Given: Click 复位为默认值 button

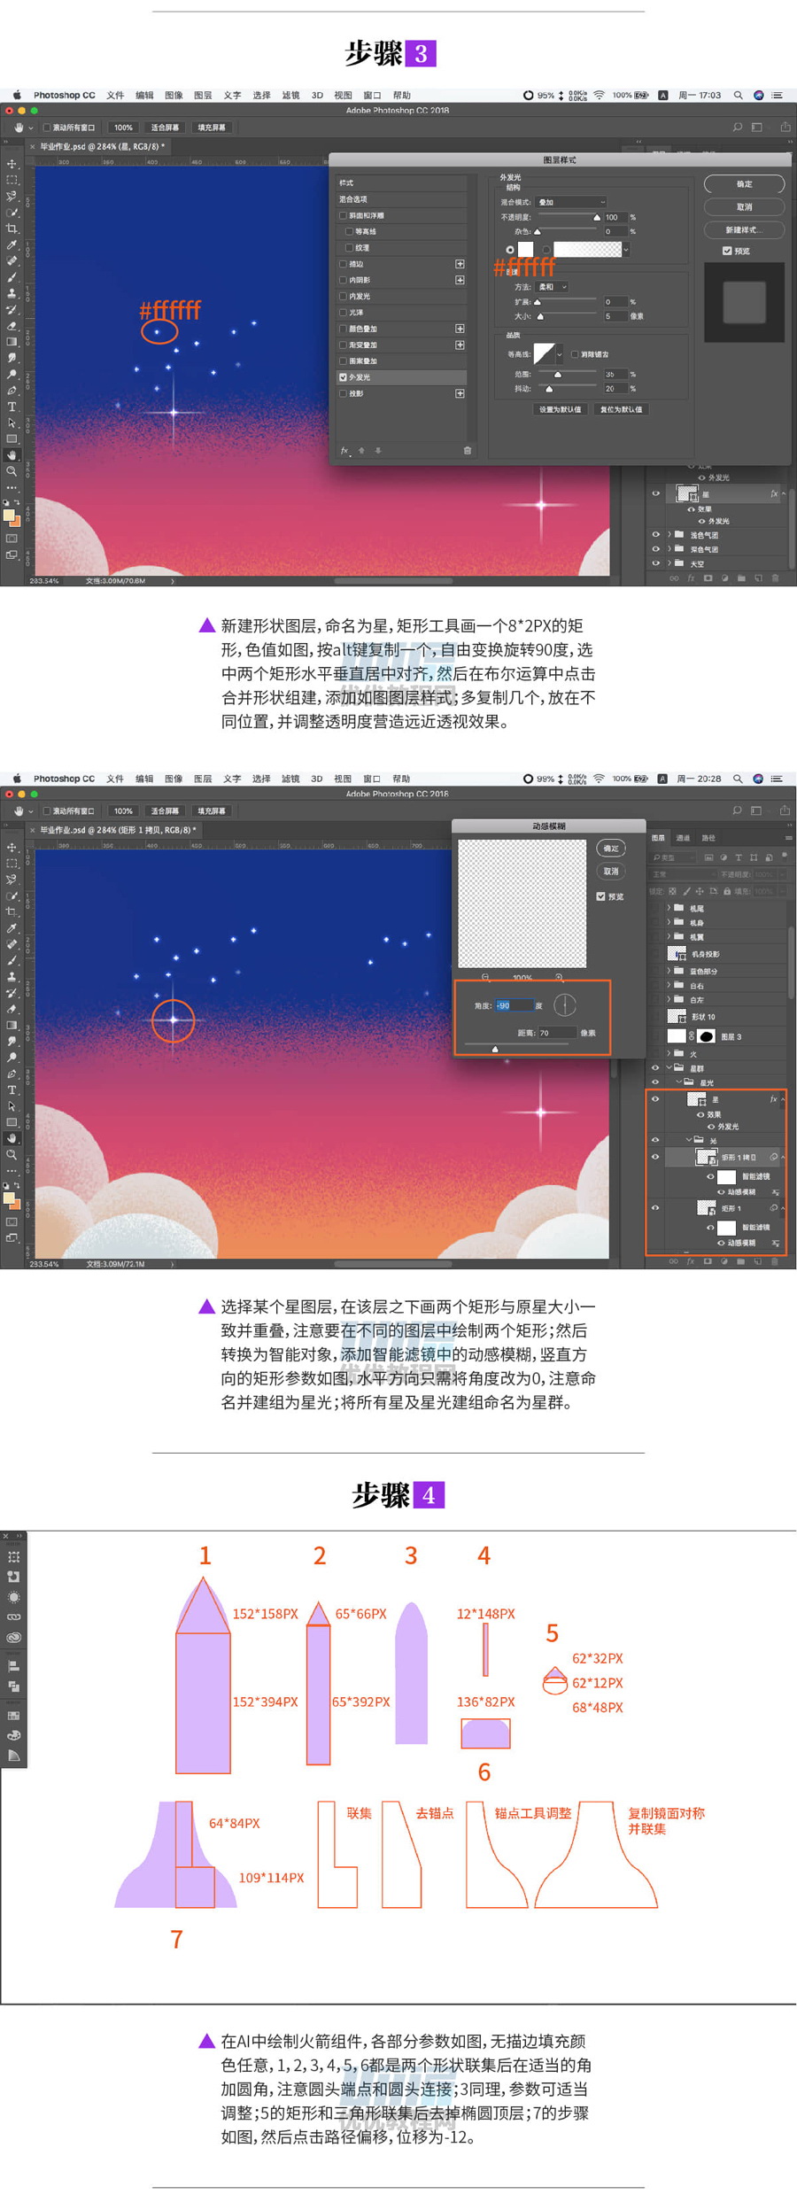Looking at the screenshot, I should point(622,409).
